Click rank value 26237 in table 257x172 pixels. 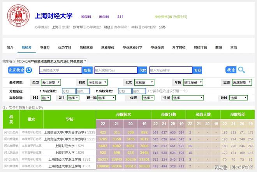[103, 160]
